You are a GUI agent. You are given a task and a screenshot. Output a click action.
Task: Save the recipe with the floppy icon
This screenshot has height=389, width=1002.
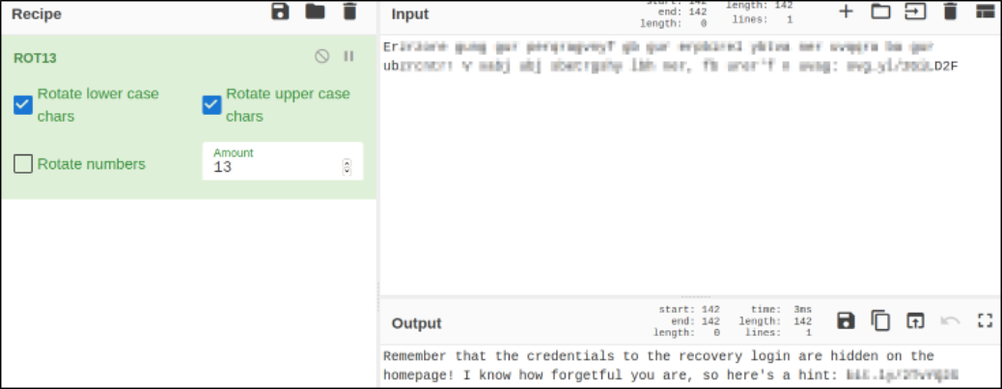[280, 12]
